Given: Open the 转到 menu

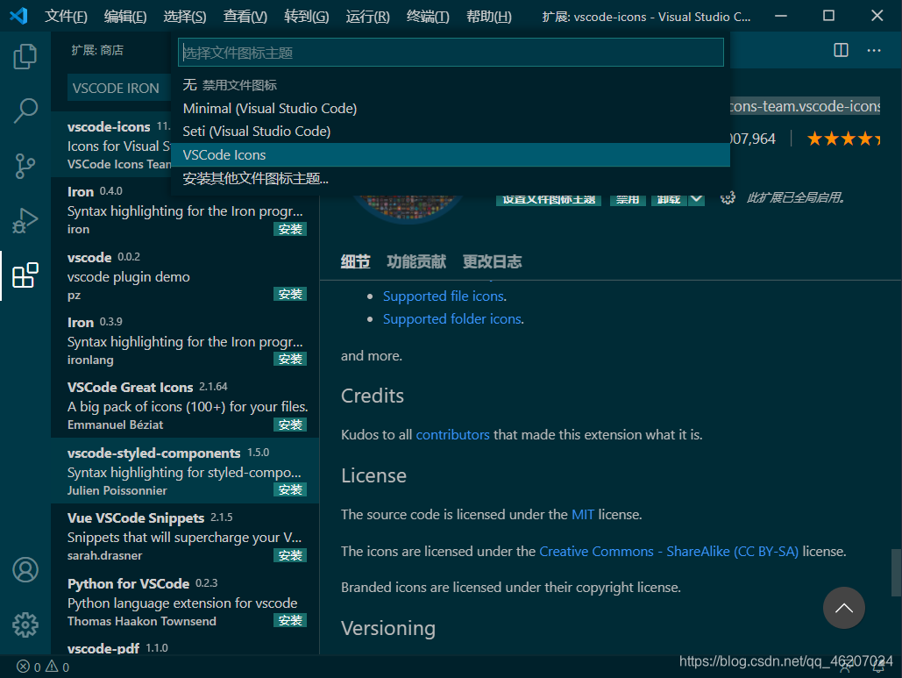Looking at the screenshot, I should (x=306, y=16).
